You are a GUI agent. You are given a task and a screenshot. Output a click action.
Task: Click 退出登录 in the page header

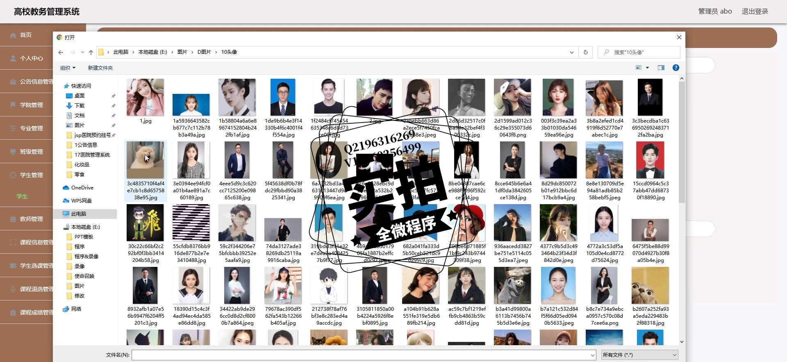click(x=755, y=11)
